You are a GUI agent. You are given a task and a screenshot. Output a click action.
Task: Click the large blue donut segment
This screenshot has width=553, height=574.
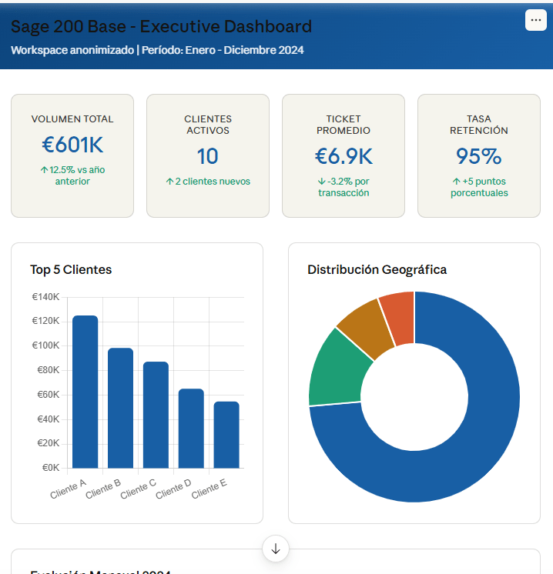(484, 439)
